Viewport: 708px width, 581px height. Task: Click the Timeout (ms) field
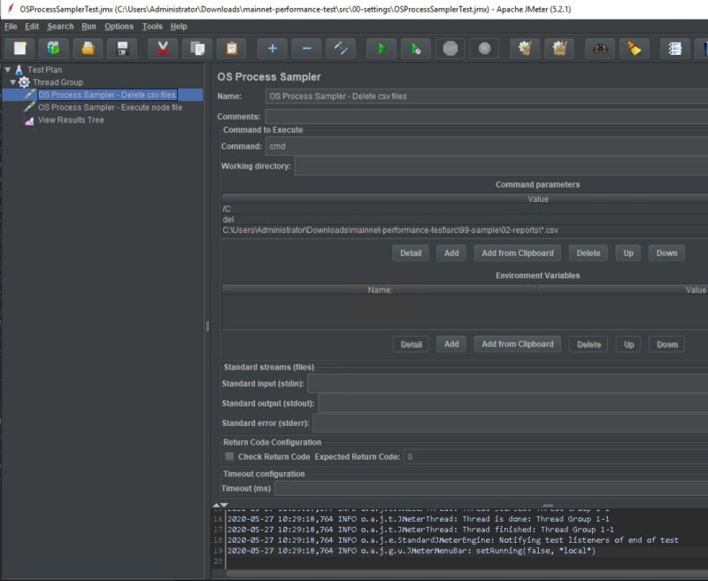point(491,488)
